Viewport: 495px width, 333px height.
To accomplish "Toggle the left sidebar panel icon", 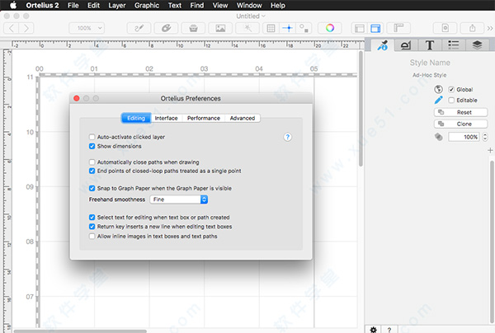I will [x=359, y=28].
